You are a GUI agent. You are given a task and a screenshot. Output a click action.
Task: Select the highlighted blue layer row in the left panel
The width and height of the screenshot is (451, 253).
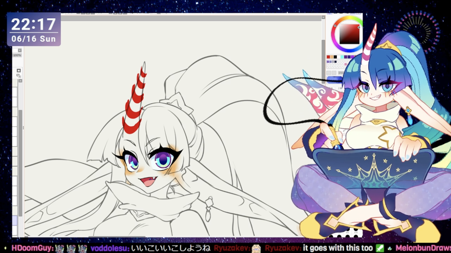(x=15, y=221)
